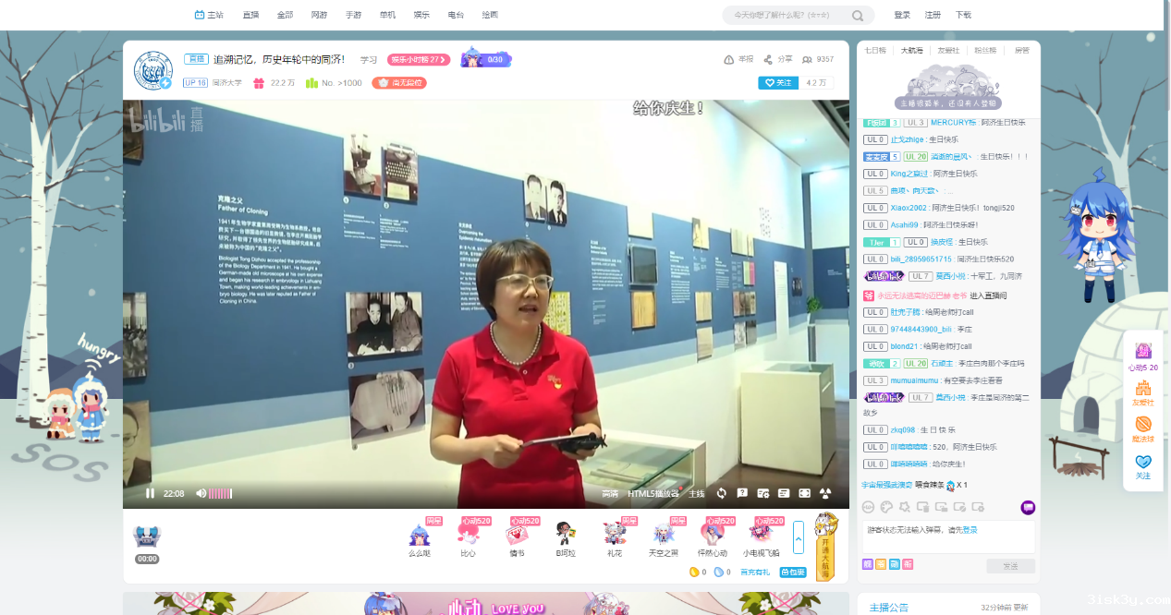Pause the live stream video

click(150, 493)
